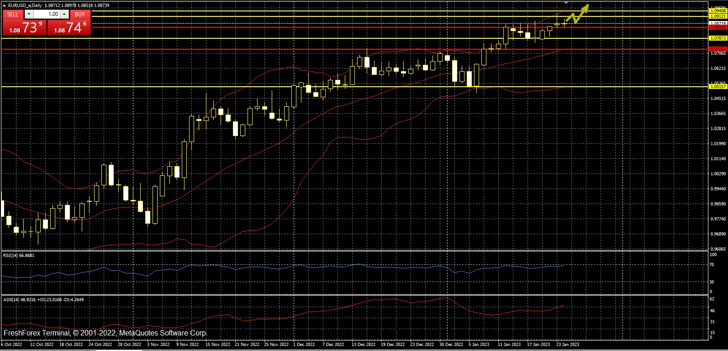Click price scale value 1.03665
The width and height of the screenshot is (728, 351).
718,114
